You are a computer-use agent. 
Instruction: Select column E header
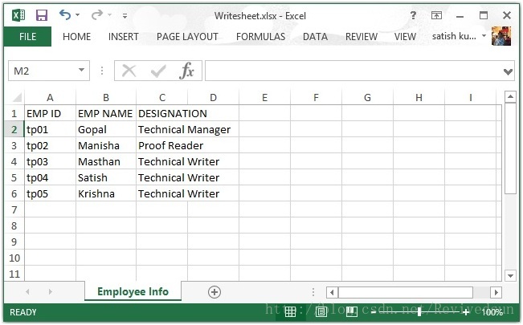[265, 97]
